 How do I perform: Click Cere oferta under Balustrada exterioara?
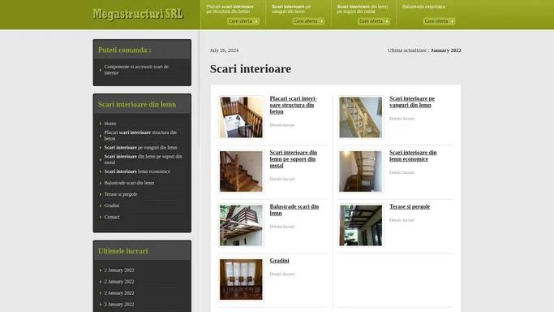(439, 21)
